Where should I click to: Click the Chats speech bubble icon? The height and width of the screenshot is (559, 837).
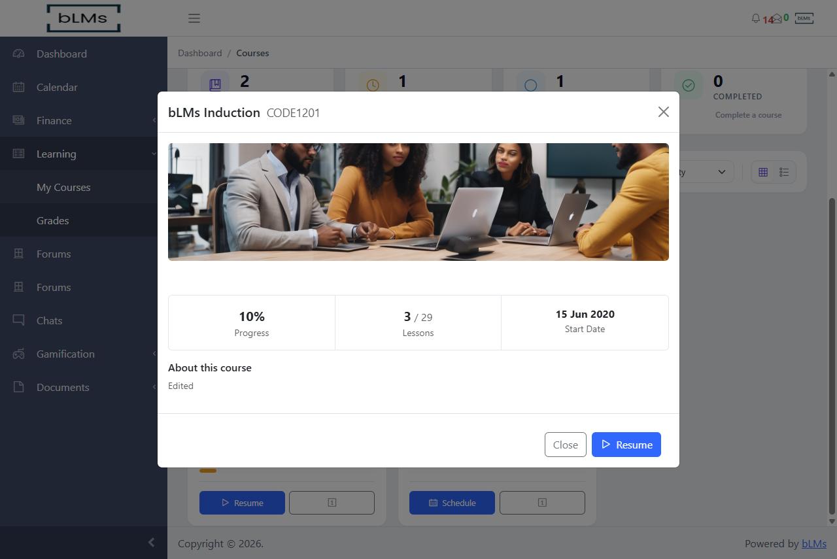pos(18,320)
